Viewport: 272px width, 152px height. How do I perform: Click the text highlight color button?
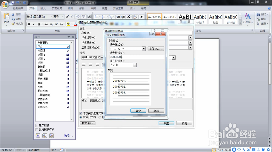[68, 24]
